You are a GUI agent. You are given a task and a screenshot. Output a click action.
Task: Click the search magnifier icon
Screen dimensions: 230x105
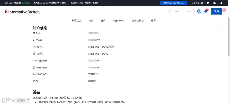coord(171,11)
